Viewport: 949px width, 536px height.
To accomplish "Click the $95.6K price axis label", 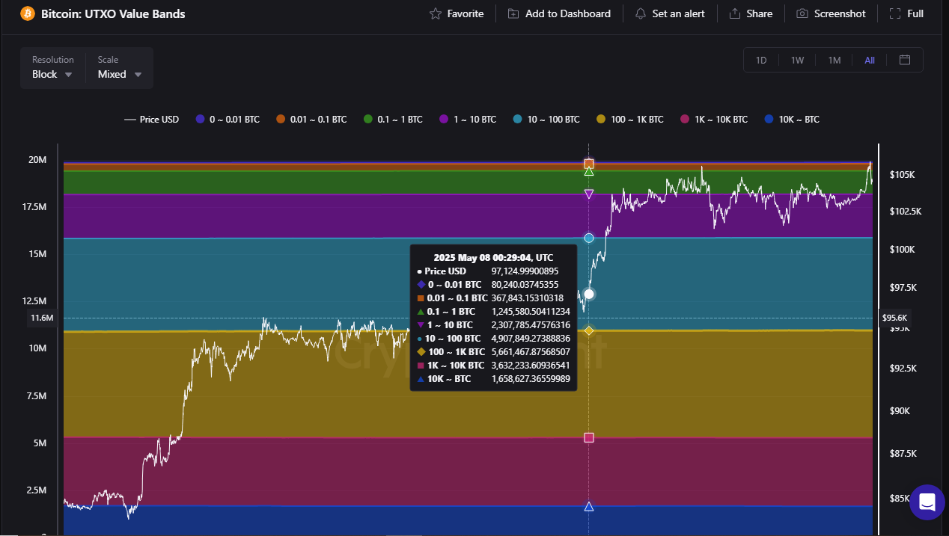I will [894, 317].
